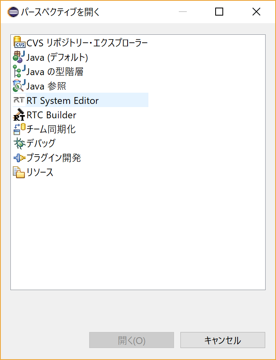276x360 pixels.
Task: Click the Java (デフォルト) perspective icon
Action: tap(19, 57)
